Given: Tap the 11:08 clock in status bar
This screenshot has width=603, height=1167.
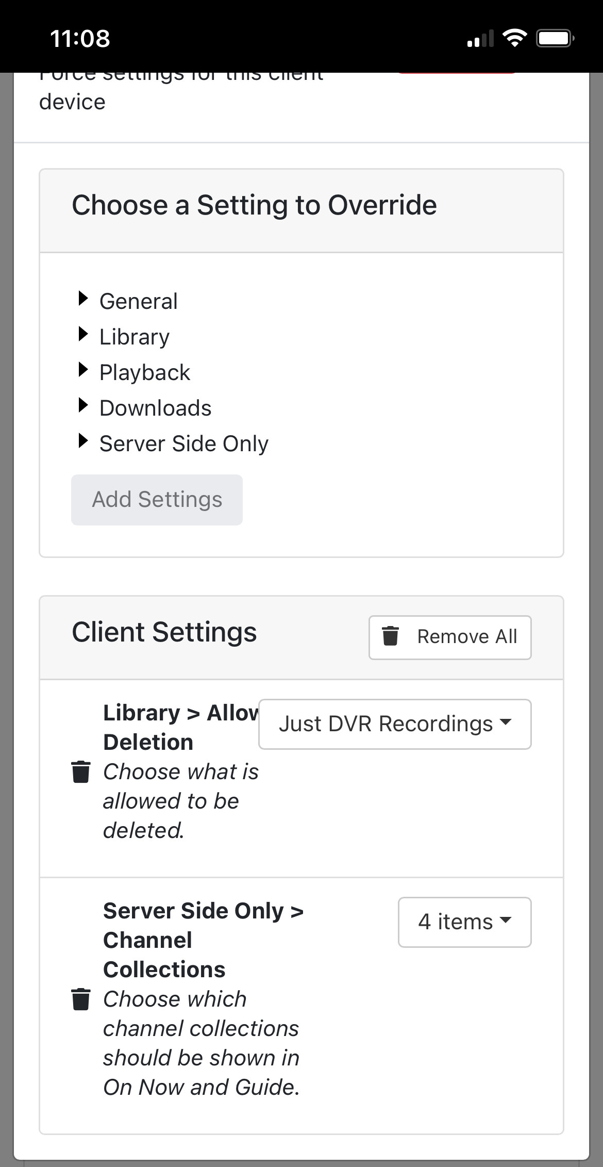Looking at the screenshot, I should coord(80,39).
